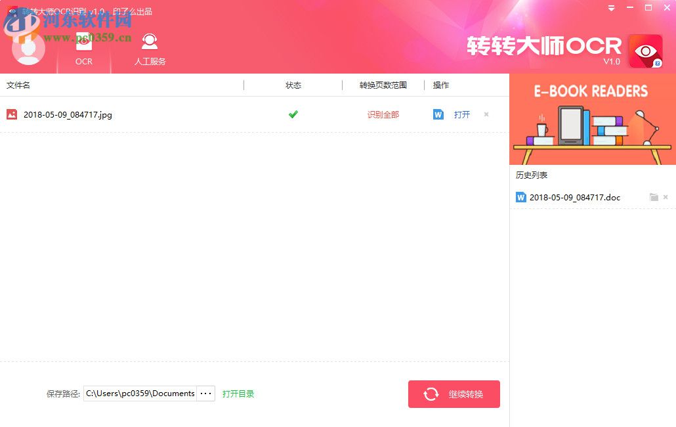Screen dimensions: 676x427
Task: Click the open-folder icon next to the history document
Action: click(654, 197)
